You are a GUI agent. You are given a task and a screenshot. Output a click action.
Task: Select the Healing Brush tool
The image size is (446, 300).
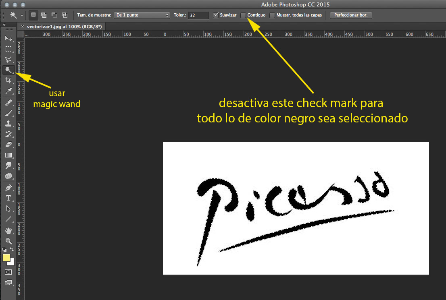[x=8, y=102]
